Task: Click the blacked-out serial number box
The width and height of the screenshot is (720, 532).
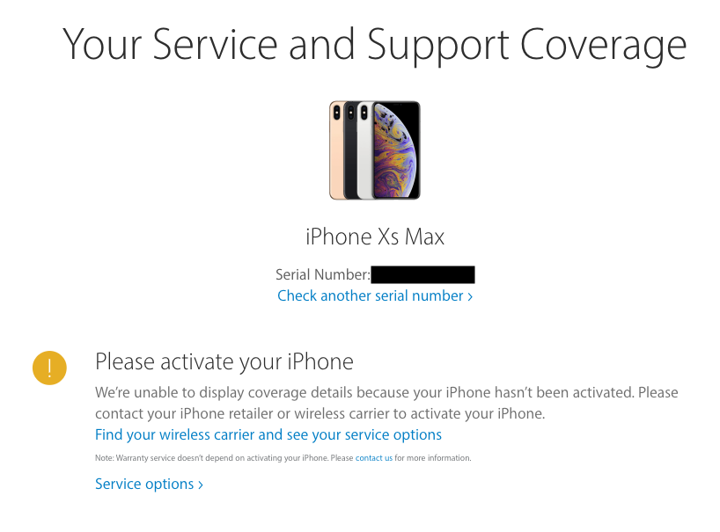Action: [422, 274]
